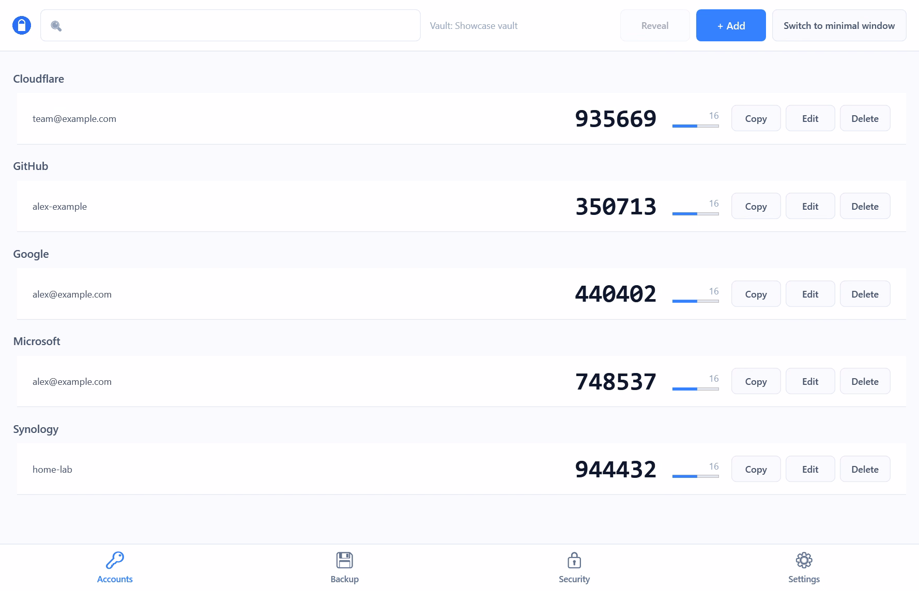
Task: Open Settings tab gear icon
Action: tap(804, 560)
